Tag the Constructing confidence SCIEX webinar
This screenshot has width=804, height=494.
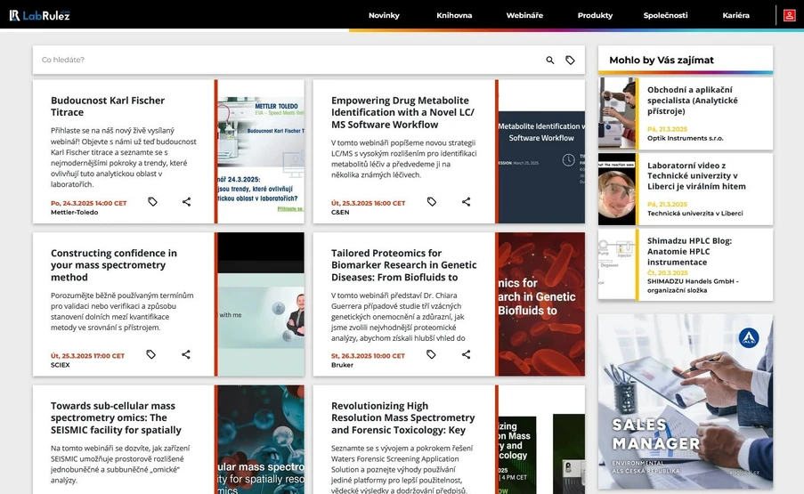150,354
